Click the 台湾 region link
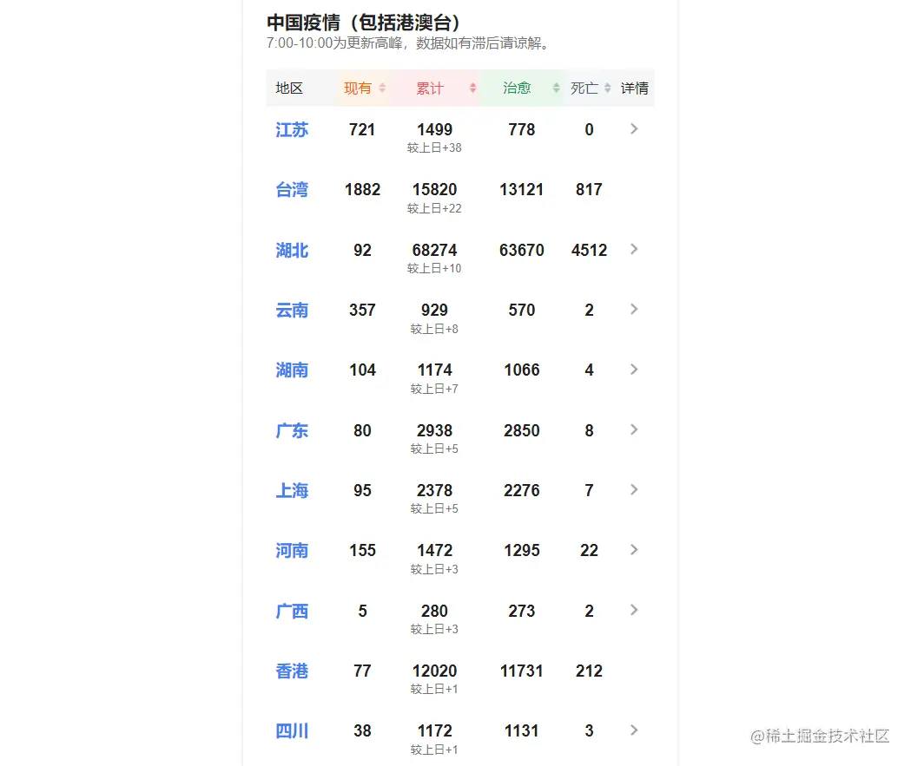 pyautogui.click(x=292, y=190)
